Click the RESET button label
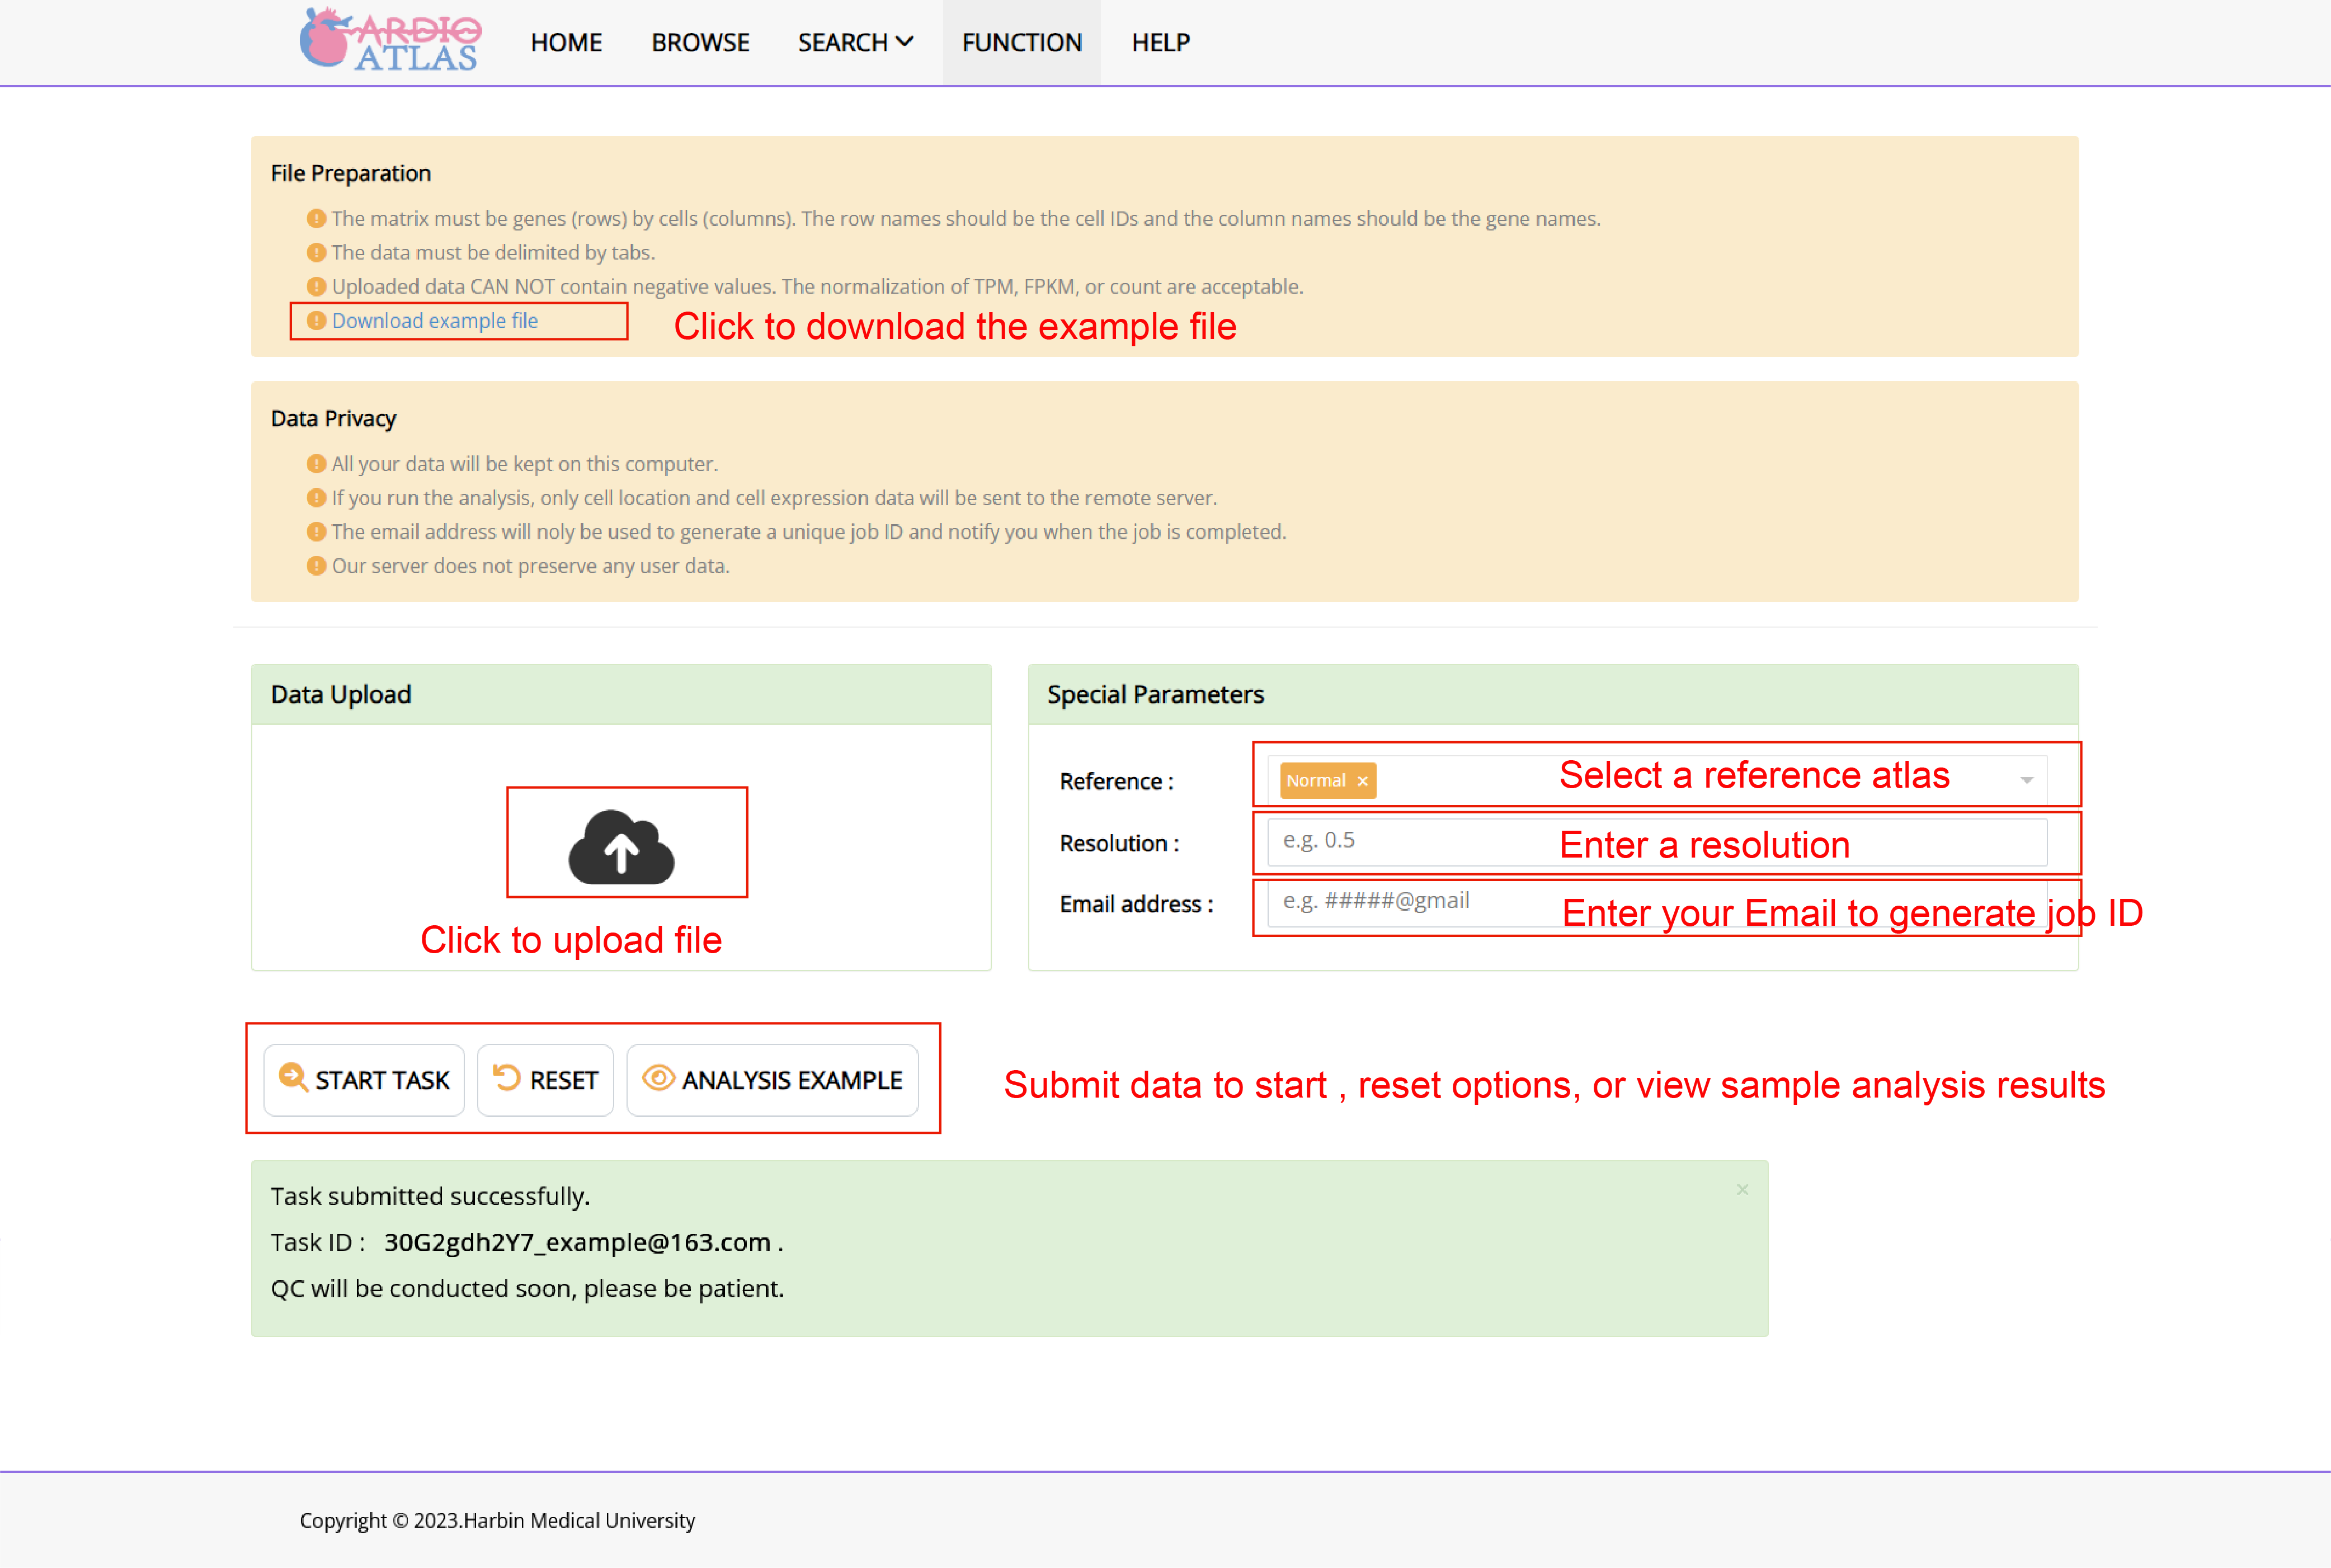 [x=563, y=1080]
